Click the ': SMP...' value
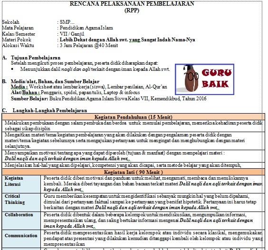 tap(66, 22)
